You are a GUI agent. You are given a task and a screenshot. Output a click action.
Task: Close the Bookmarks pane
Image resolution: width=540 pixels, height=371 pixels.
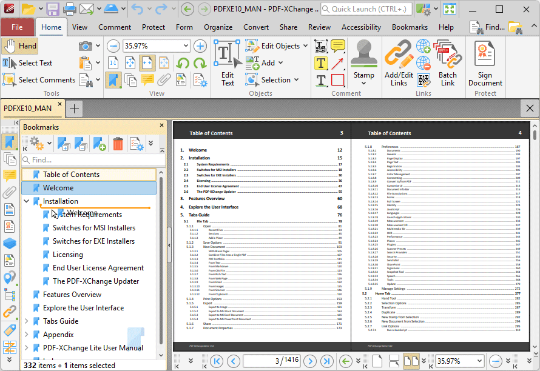click(x=161, y=125)
